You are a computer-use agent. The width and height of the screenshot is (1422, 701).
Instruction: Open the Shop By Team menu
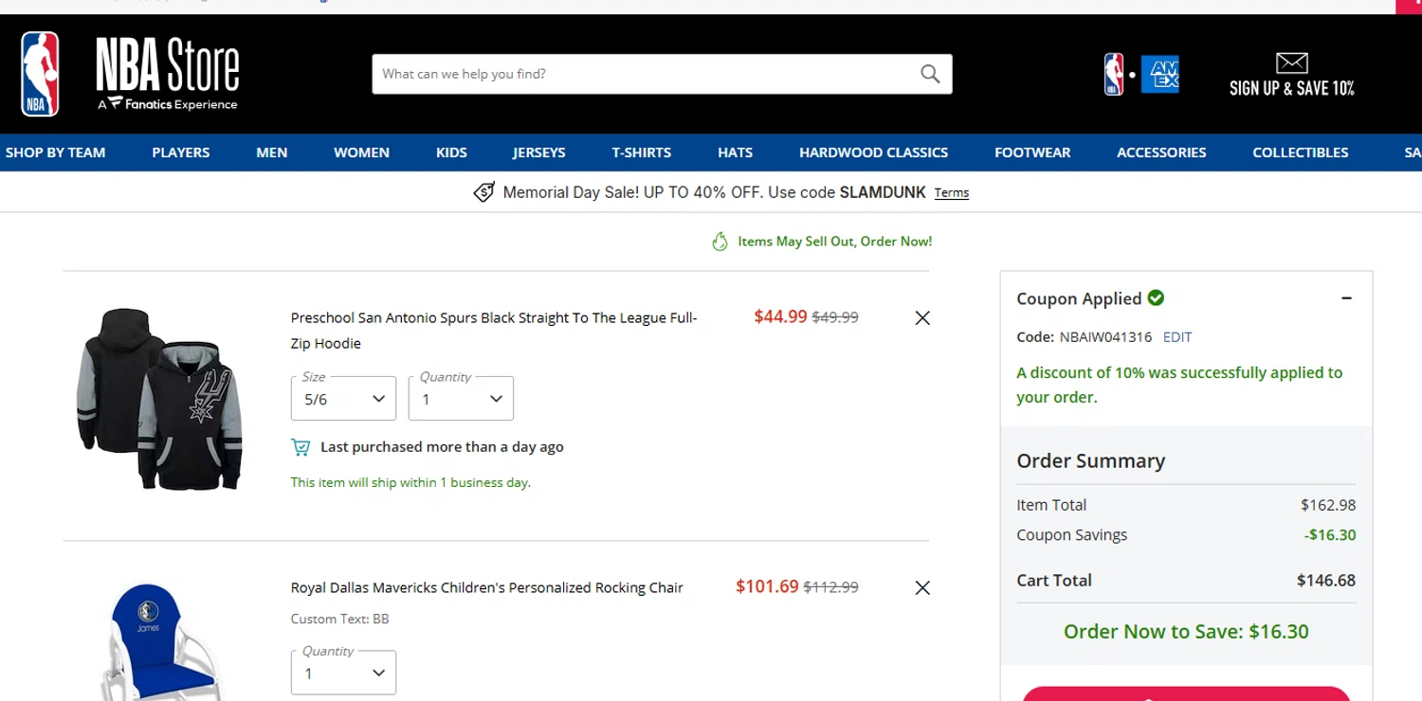55,153
